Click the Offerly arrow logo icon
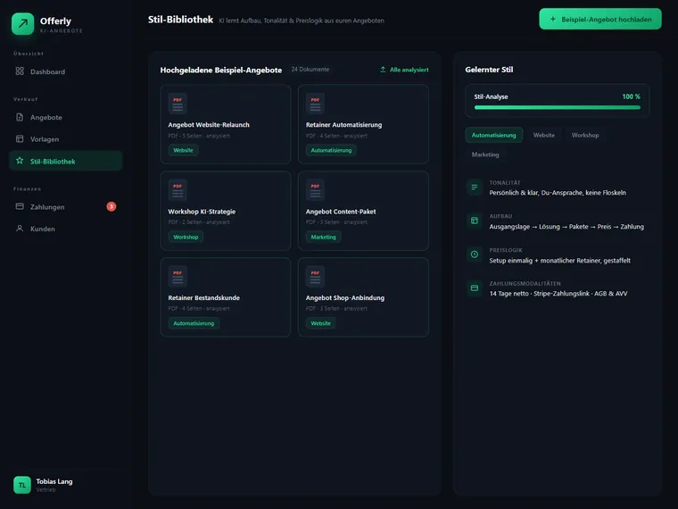 click(23, 24)
